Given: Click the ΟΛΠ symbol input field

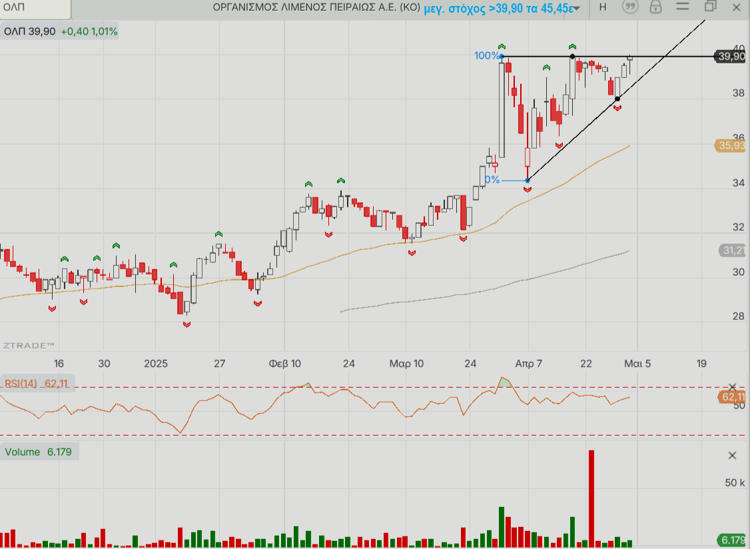Looking at the screenshot, I should (x=35, y=8).
